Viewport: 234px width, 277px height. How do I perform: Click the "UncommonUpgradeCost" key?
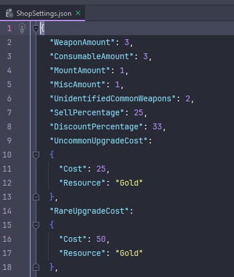click(99, 141)
